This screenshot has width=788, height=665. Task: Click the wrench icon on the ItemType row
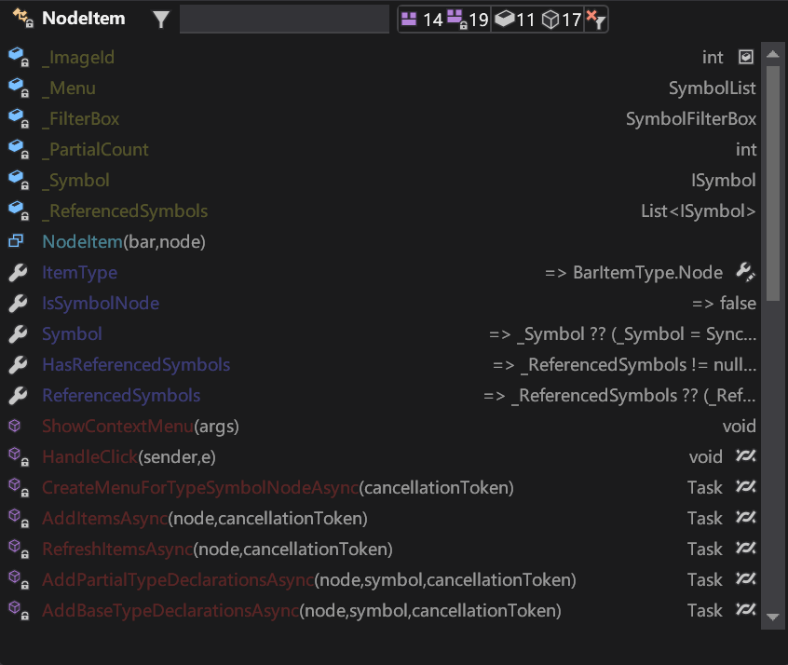[x=745, y=272]
